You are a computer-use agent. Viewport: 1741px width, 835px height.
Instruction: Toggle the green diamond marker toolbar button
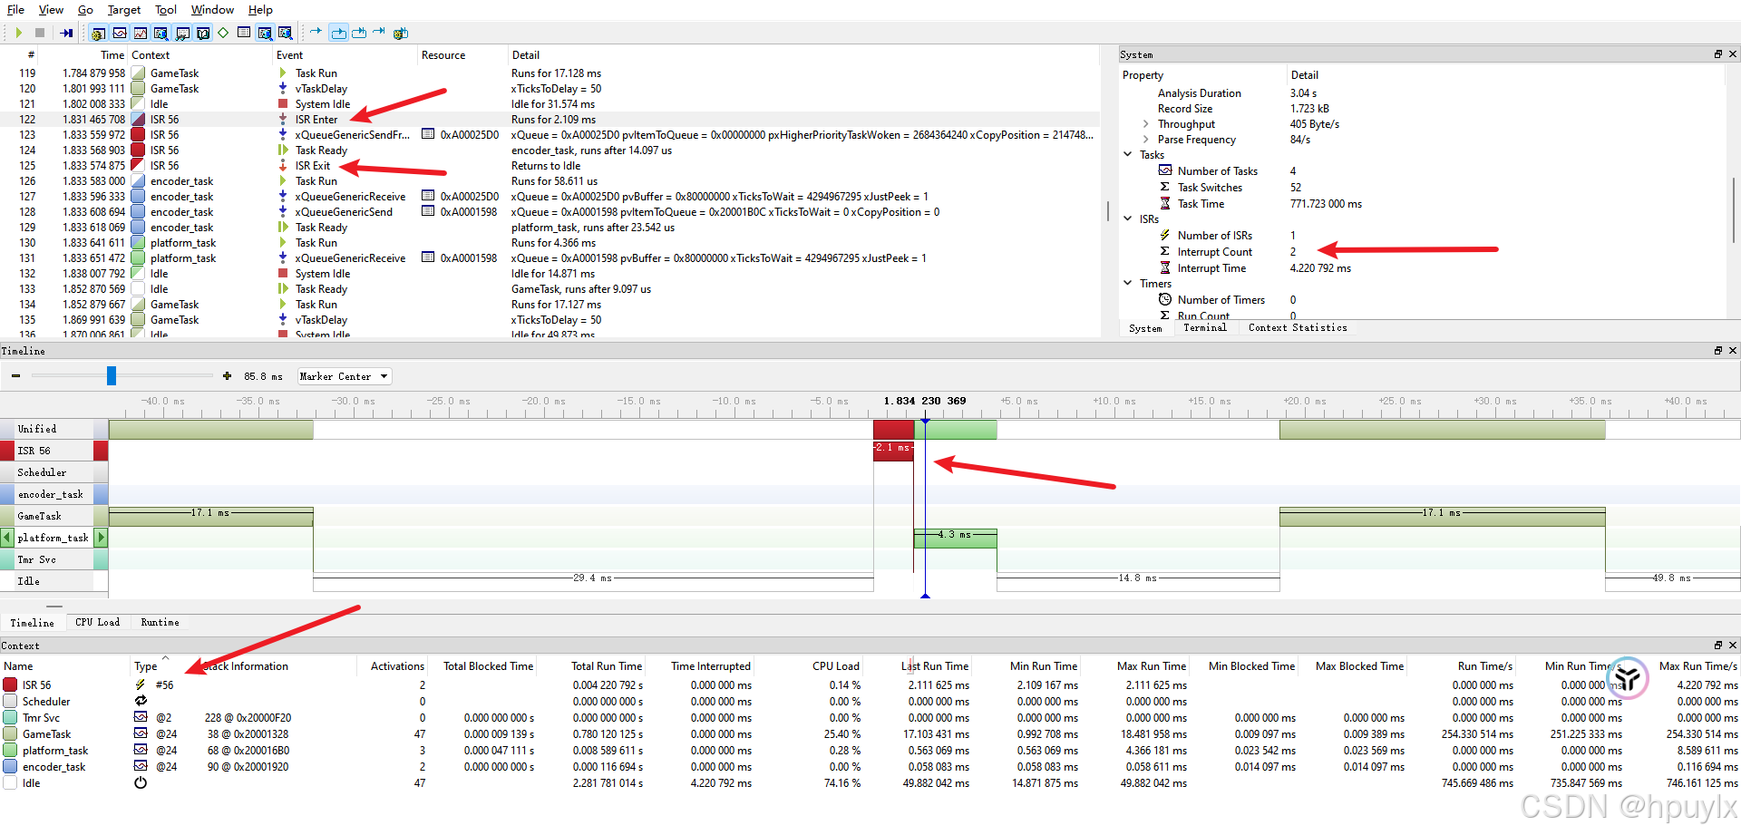224,33
